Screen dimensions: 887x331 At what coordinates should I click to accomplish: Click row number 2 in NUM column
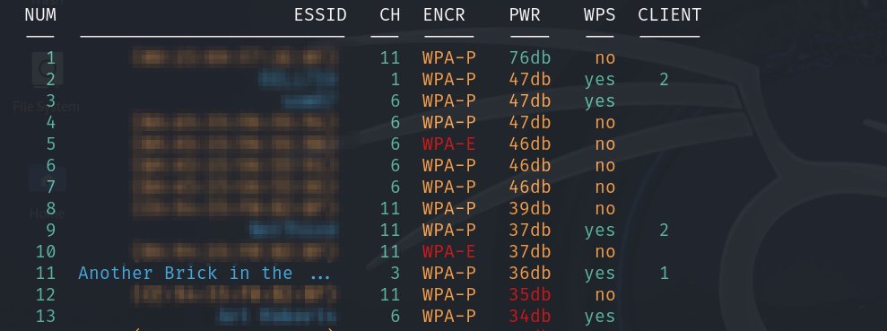click(x=51, y=80)
